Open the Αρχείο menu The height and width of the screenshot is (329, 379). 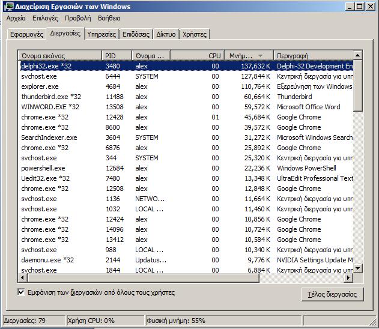click(16, 19)
